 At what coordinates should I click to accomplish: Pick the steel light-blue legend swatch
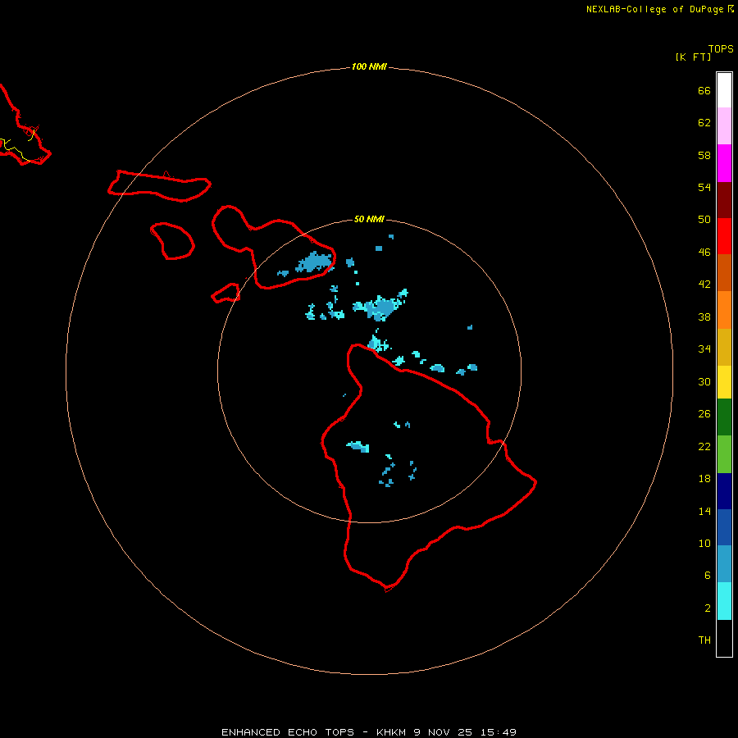click(724, 564)
